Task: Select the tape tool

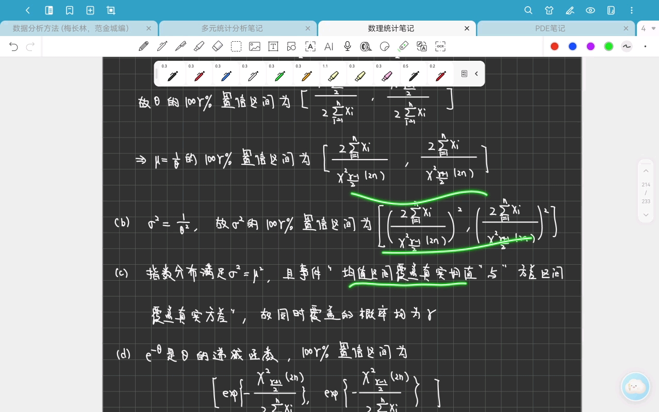Action: pos(366,46)
